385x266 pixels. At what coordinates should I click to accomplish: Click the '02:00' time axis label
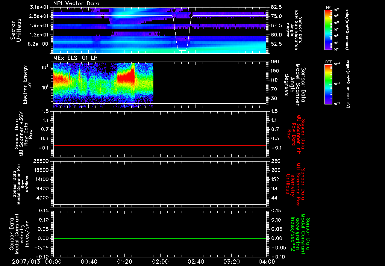pyautogui.click(x=160, y=261)
